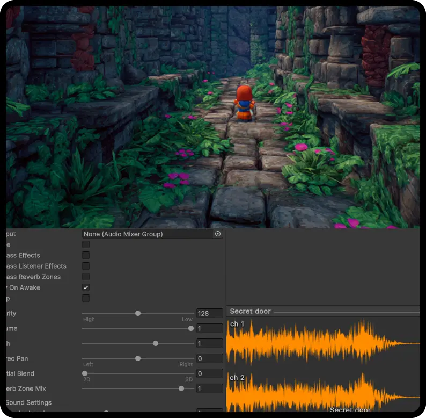Click the Stereo Pan slider handle

pos(138,358)
